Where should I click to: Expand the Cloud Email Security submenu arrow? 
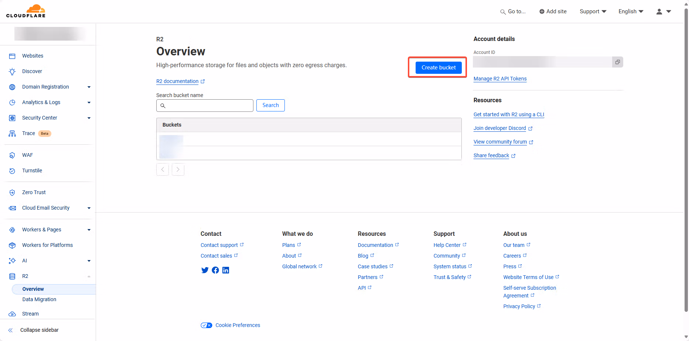click(89, 208)
